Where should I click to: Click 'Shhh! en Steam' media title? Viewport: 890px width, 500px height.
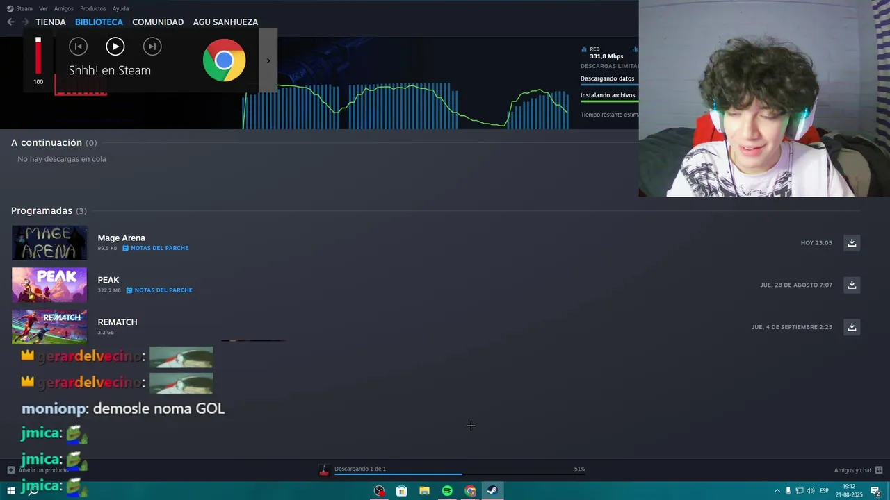pos(110,70)
